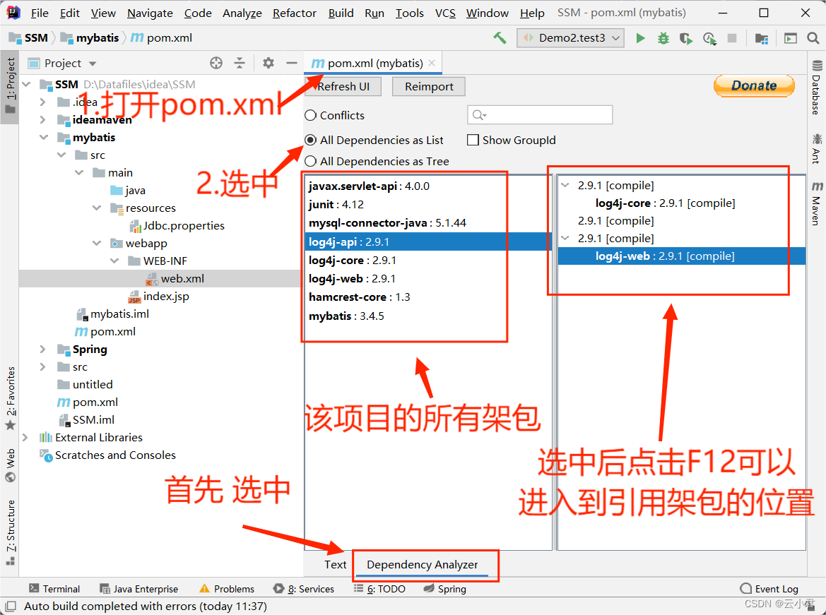Open the Navigate menu
826x615 pixels.
tap(150, 13)
